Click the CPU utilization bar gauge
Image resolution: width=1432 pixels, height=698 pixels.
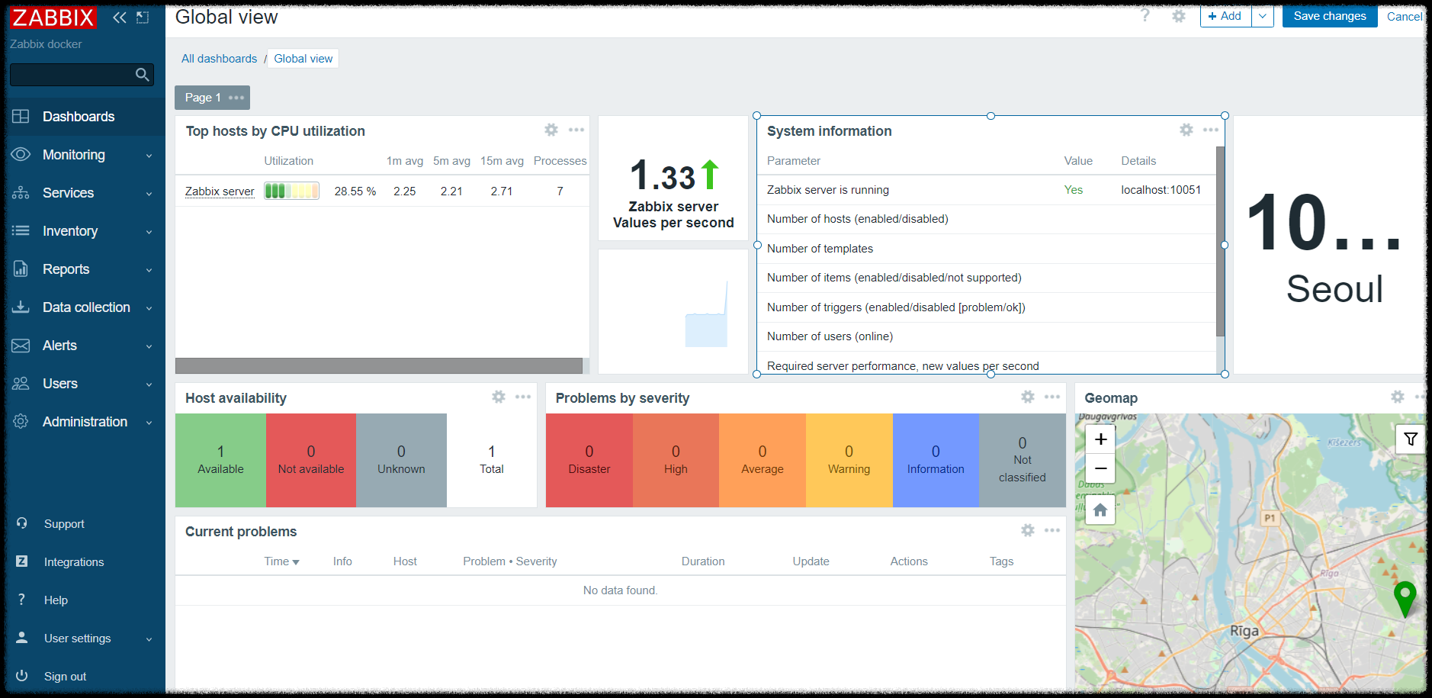click(291, 191)
